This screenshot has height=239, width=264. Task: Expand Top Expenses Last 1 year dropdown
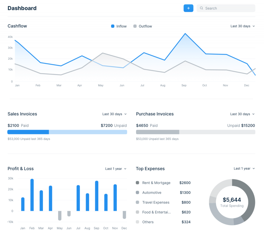click(244, 168)
